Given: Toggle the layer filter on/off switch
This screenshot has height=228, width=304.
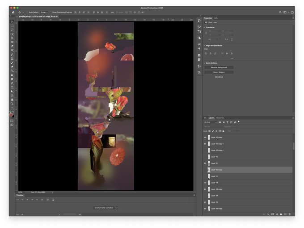Looking at the screenshot, I should 239,122.
